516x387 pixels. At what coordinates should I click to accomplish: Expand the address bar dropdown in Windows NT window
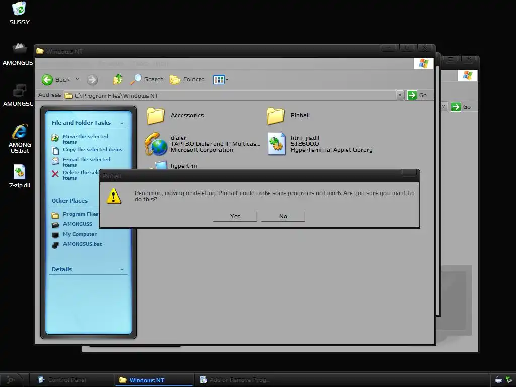(x=400, y=95)
